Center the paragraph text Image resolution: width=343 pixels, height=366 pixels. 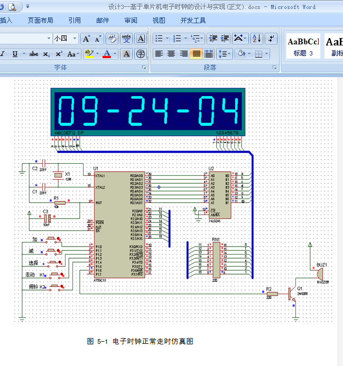pos(171,54)
